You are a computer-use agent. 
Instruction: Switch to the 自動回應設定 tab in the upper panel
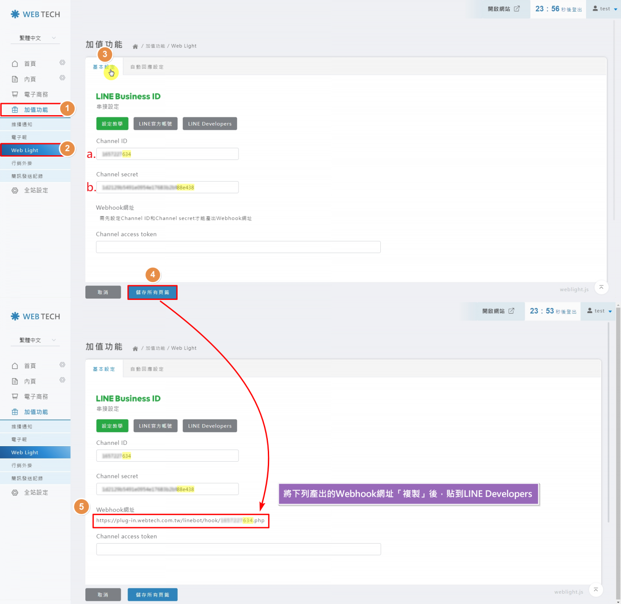coord(147,67)
